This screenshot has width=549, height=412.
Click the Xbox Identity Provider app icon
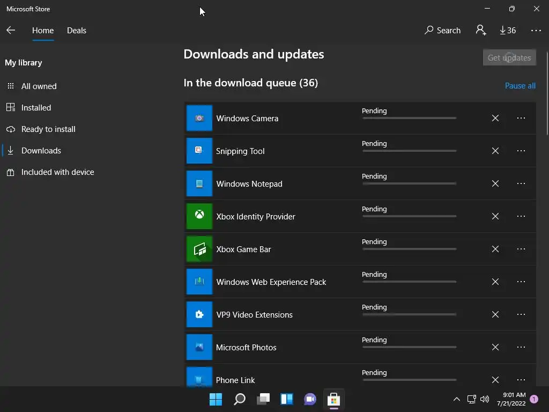[x=199, y=216]
